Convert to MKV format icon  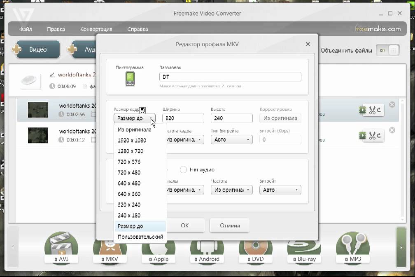(x=110, y=251)
